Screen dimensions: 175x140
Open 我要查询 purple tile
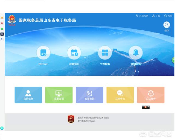coord(89,95)
